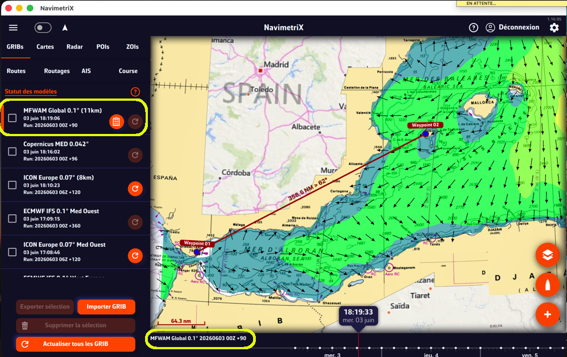Open the Routes tab
Viewport: 567px width, 357px height.
(16, 71)
